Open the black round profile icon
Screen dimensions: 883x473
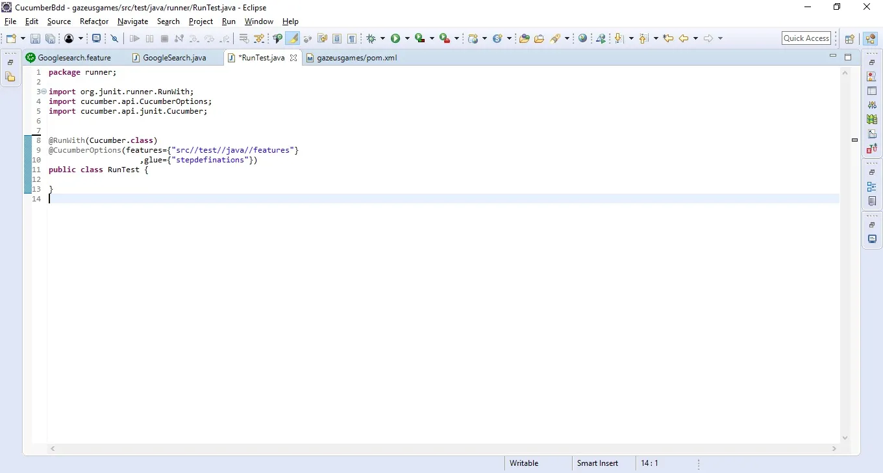69,38
